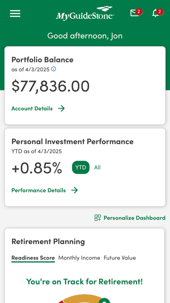Tap the $77,836.00 portfolio balance amount
Viewport: 170px width, 303px height.
click(50, 86)
